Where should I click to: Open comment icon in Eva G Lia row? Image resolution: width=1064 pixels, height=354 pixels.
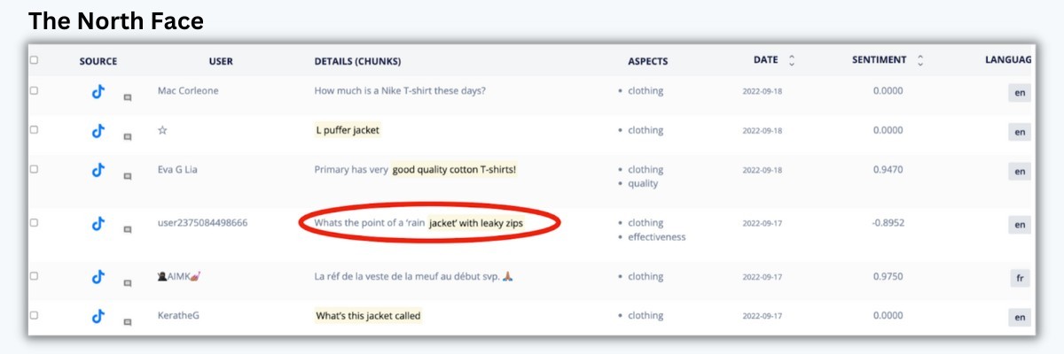coord(128,176)
